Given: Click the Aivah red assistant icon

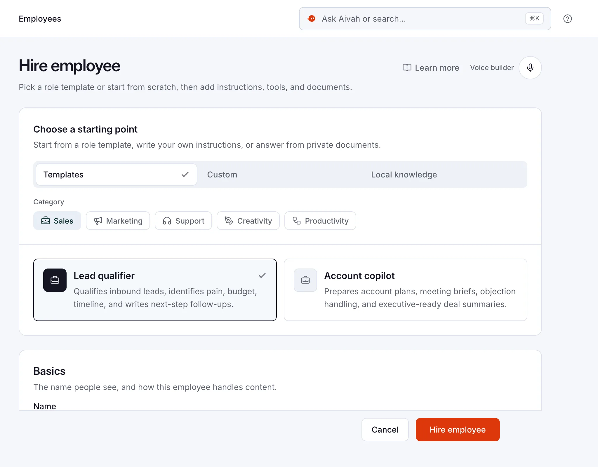Looking at the screenshot, I should pyautogui.click(x=312, y=19).
